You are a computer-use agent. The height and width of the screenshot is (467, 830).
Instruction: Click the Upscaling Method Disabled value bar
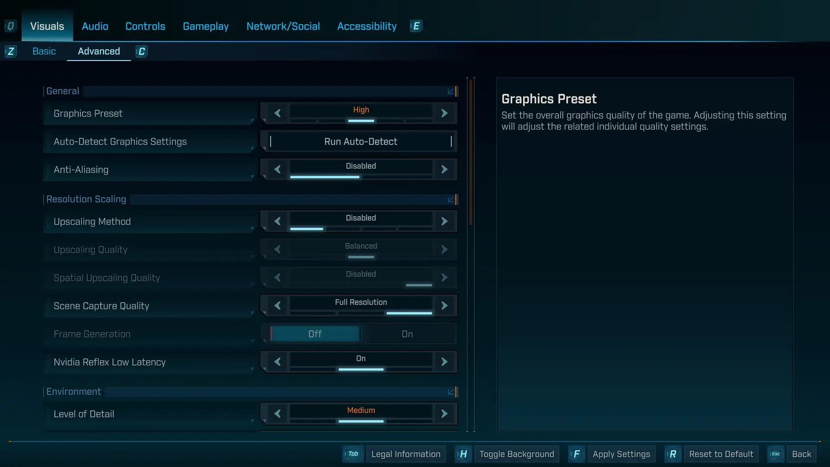coord(361,221)
